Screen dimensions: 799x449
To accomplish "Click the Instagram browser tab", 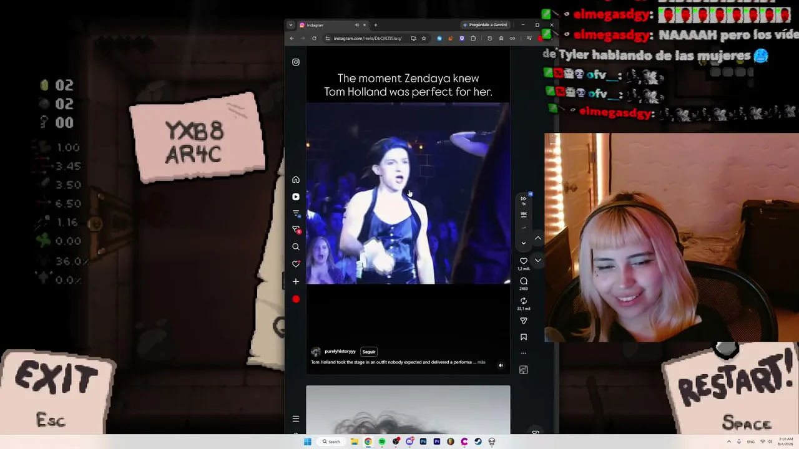I will 333,25.
